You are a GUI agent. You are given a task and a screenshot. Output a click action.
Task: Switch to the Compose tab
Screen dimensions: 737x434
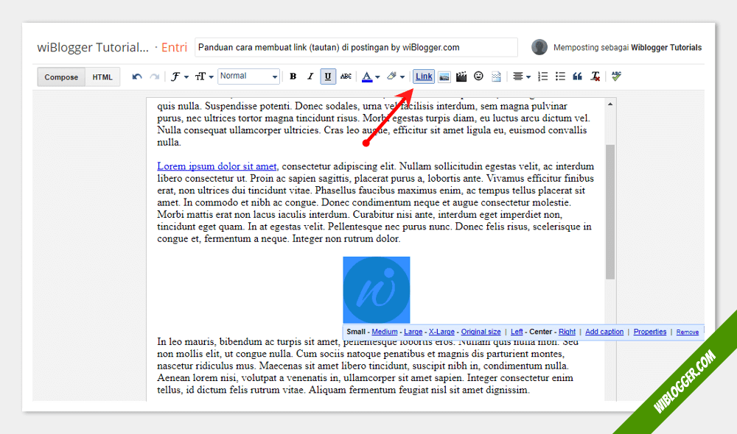(61, 77)
